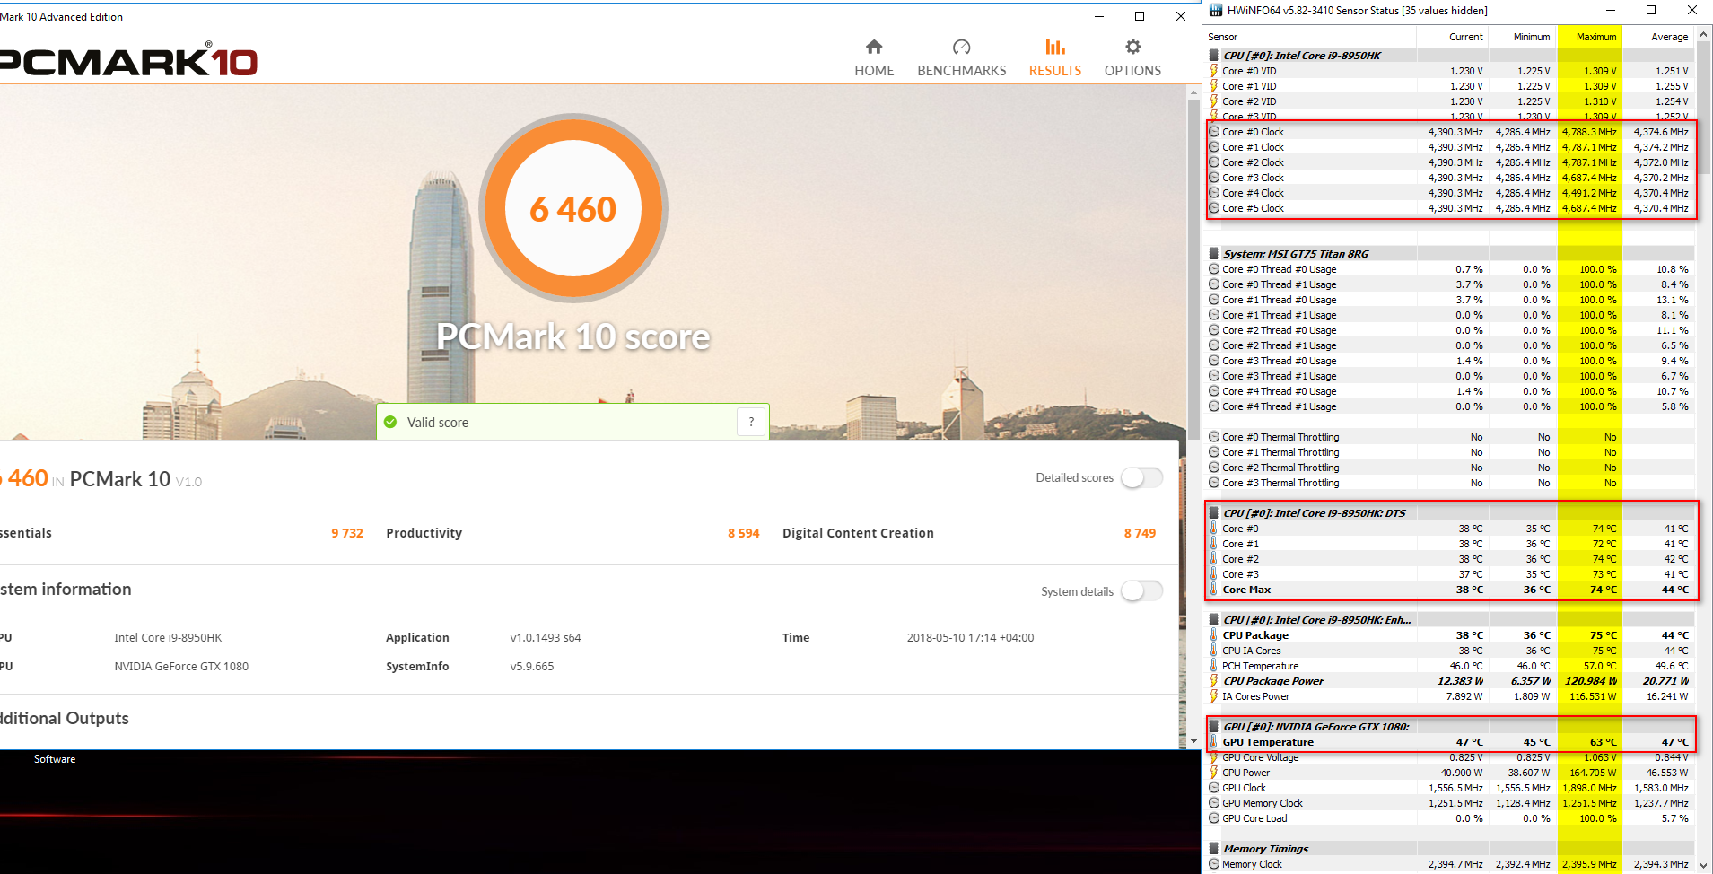Click the Essentials score 9 732
The height and width of the screenshot is (874, 1713).
pos(347,533)
